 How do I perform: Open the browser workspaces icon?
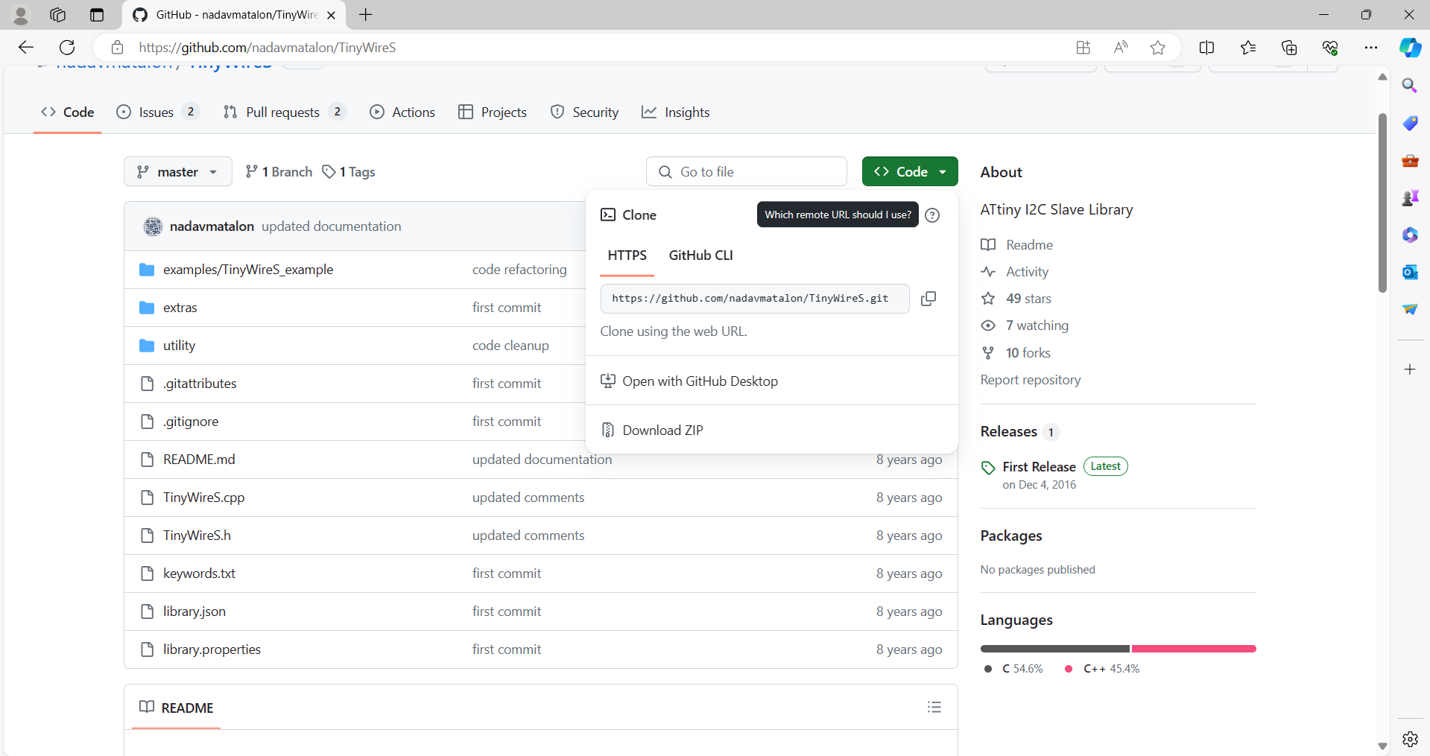pos(58,15)
